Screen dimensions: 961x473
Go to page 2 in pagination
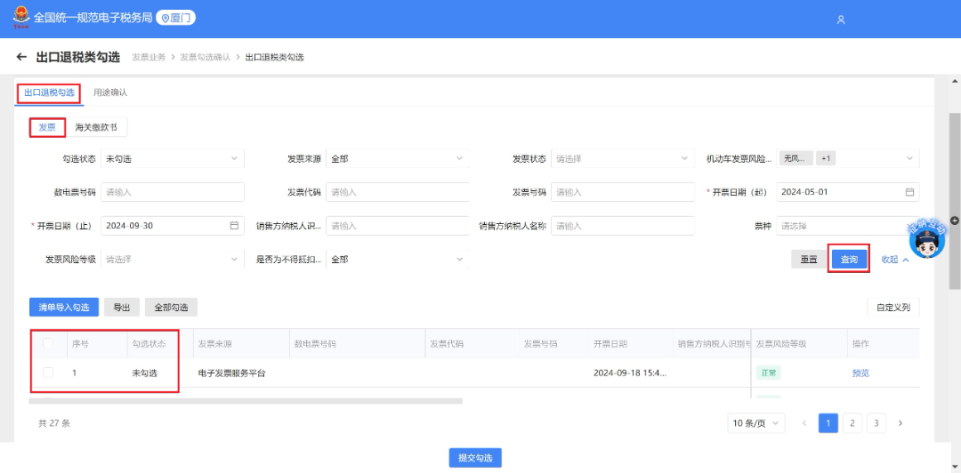852,422
